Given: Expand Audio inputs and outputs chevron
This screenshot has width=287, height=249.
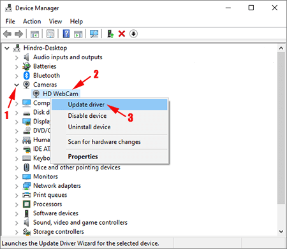Looking at the screenshot, I should [x=17, y=57].
